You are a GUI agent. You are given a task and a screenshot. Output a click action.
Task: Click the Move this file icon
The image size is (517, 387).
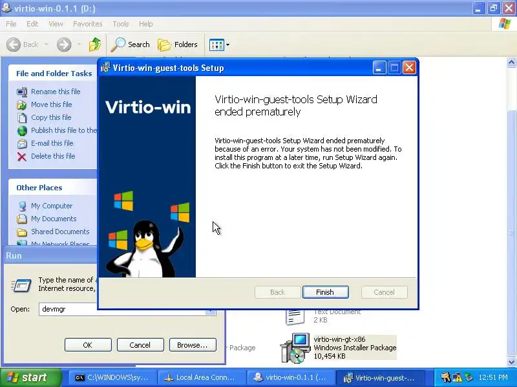[22, 104]
